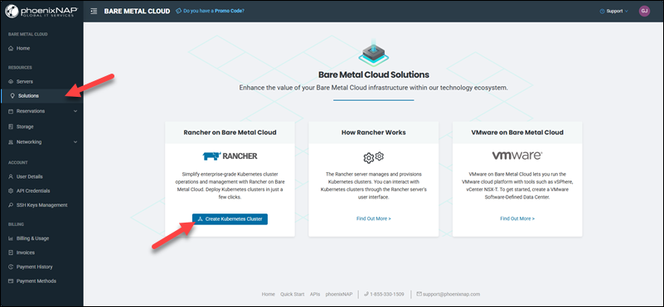The image size is (664, 307).
Task: Click the Storage icon in sidebar
Action: 11,127
